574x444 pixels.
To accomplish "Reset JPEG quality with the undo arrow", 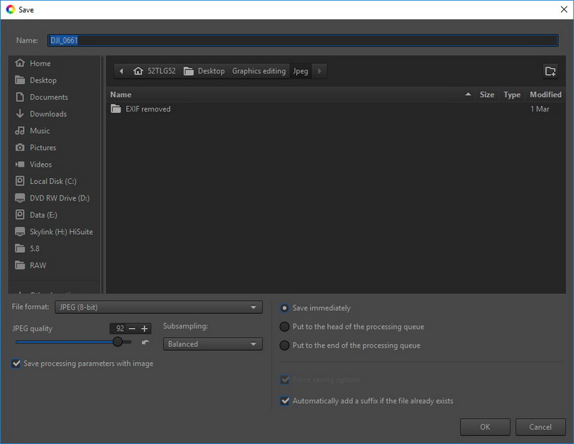I will 146,343.
